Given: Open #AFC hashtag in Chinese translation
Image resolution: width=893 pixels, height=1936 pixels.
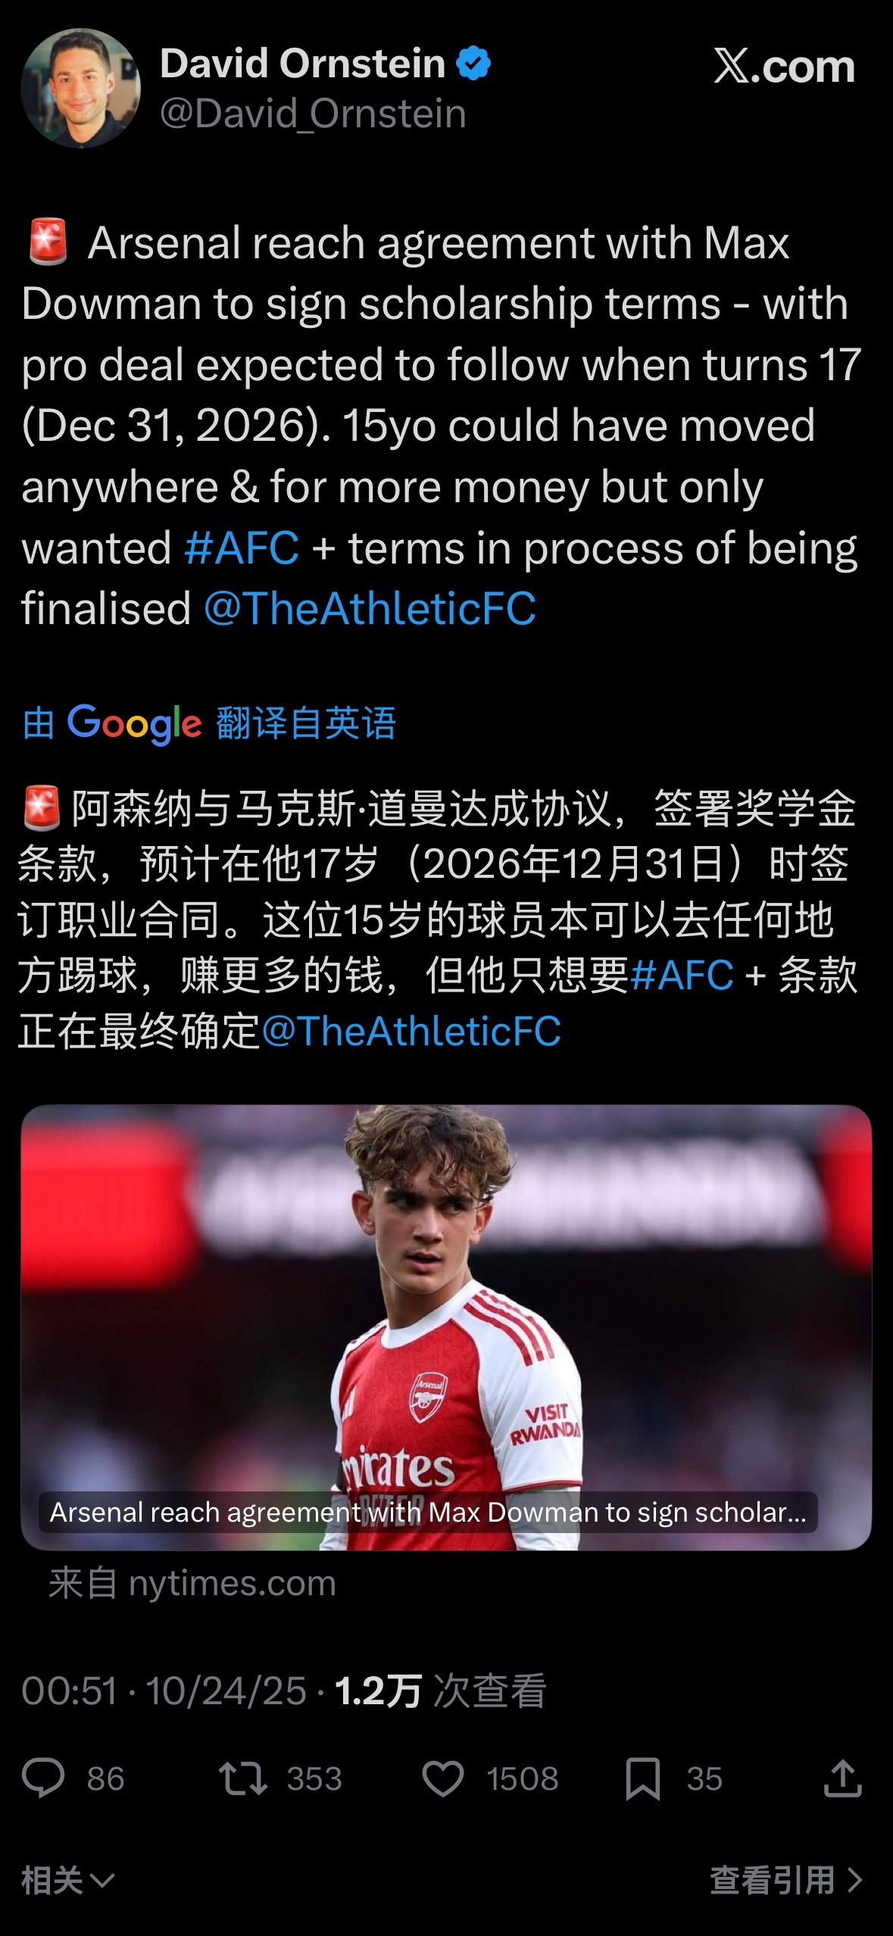Looking at the screenshot, I should click(682, 974).
